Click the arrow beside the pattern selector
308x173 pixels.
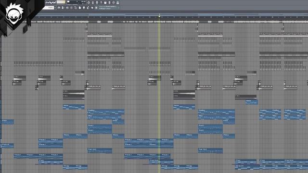click(55, 8)
